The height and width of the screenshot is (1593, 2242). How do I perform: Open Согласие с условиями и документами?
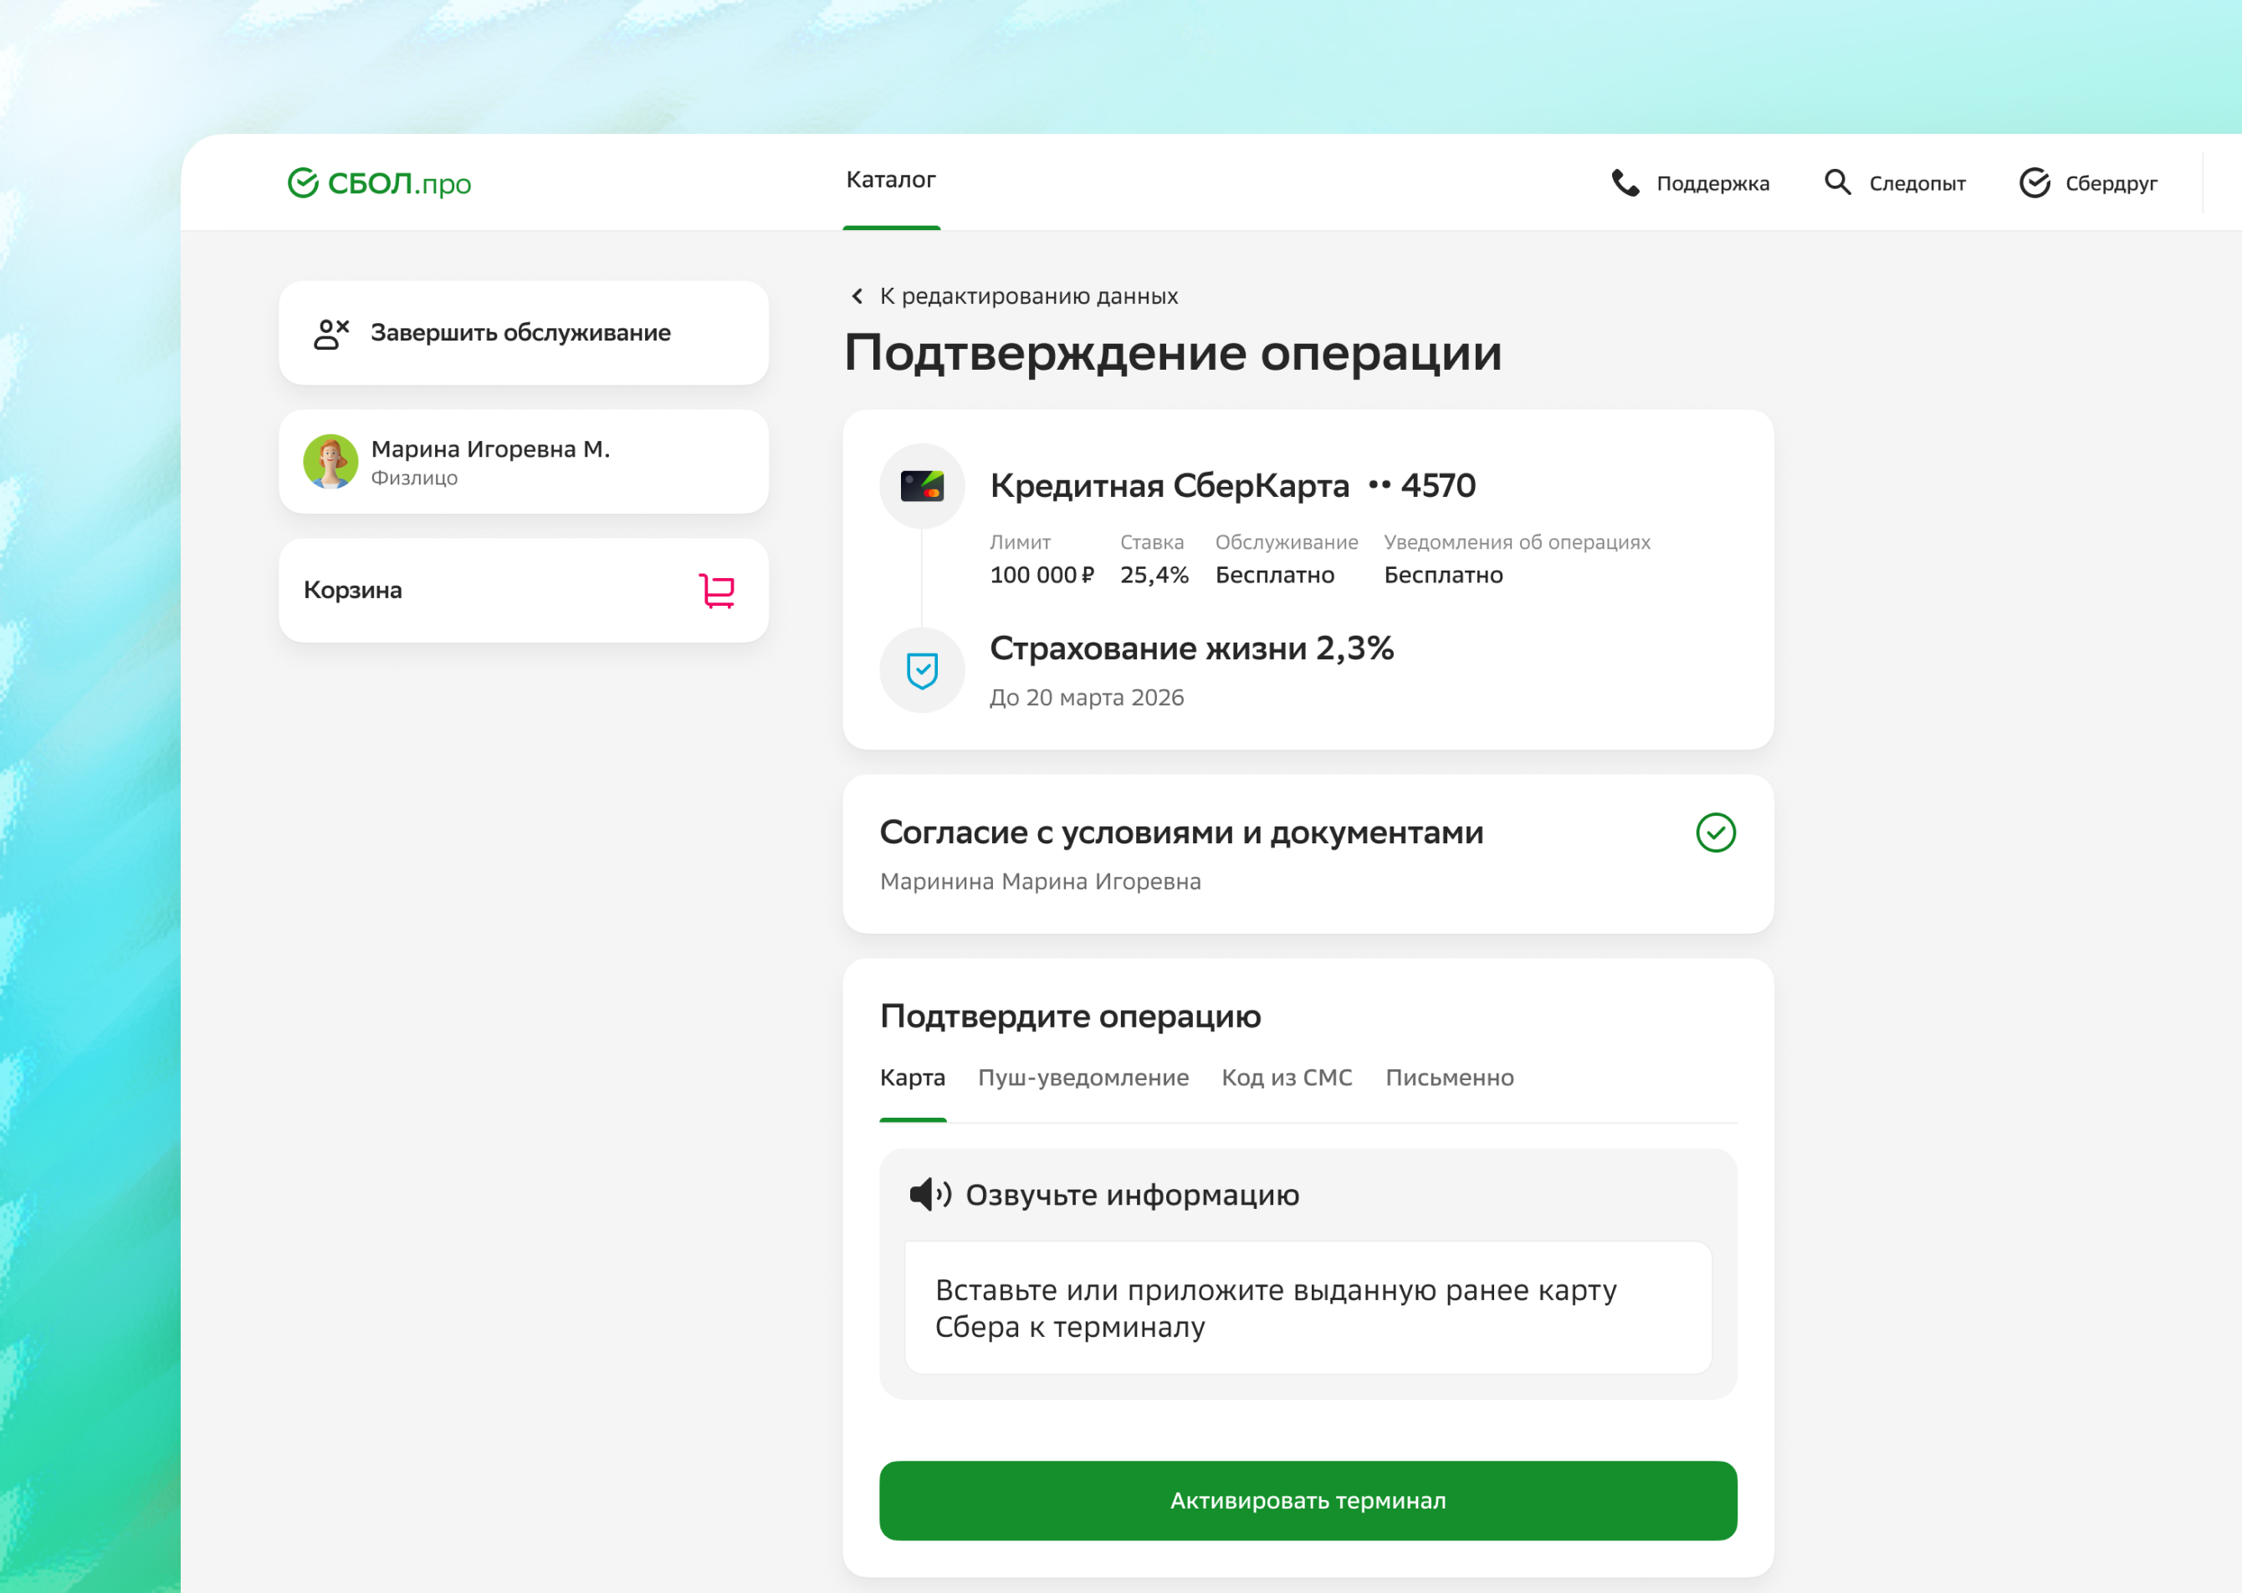click(1308, 853)
